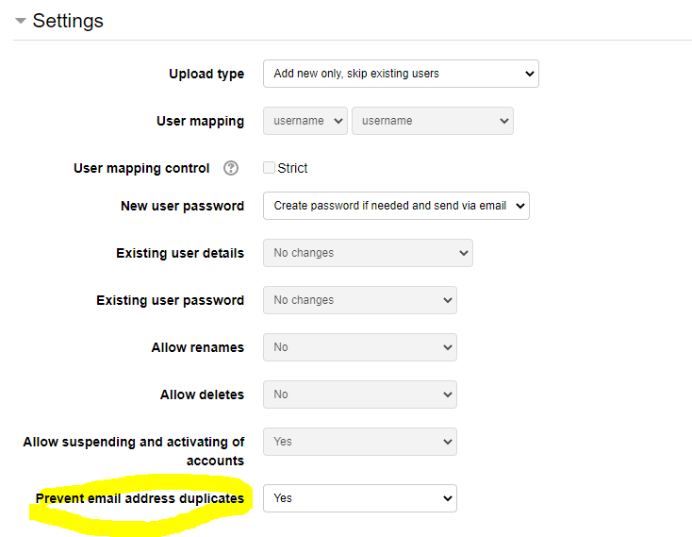The width and height of the screenshot is (692, 537).
Task: Click the Settings section heading
Action: coord(68,21)
